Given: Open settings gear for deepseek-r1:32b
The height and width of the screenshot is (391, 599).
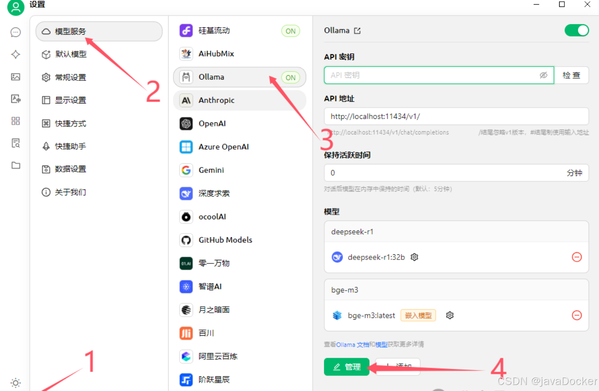Looking at the screenshot, I should (414, 257).
